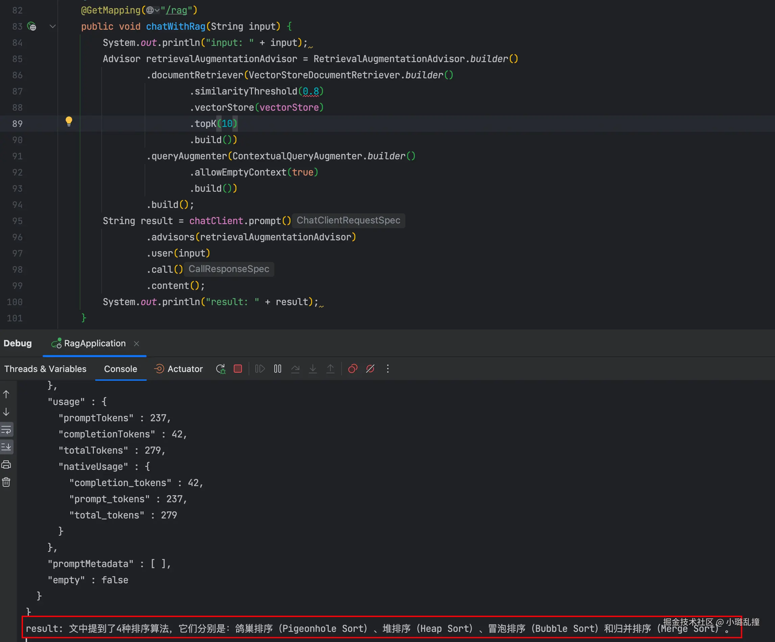Click the down arrow in the console sidebar
This screenshot has width=775, height=642.
pyautogui.click(x=6, y=412)
